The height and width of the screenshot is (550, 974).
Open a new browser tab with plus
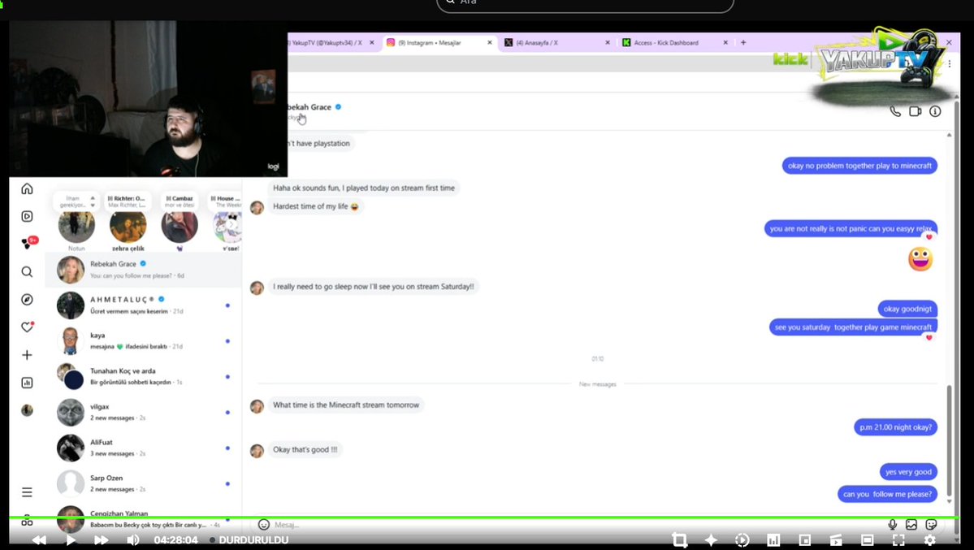coord(743,43)
